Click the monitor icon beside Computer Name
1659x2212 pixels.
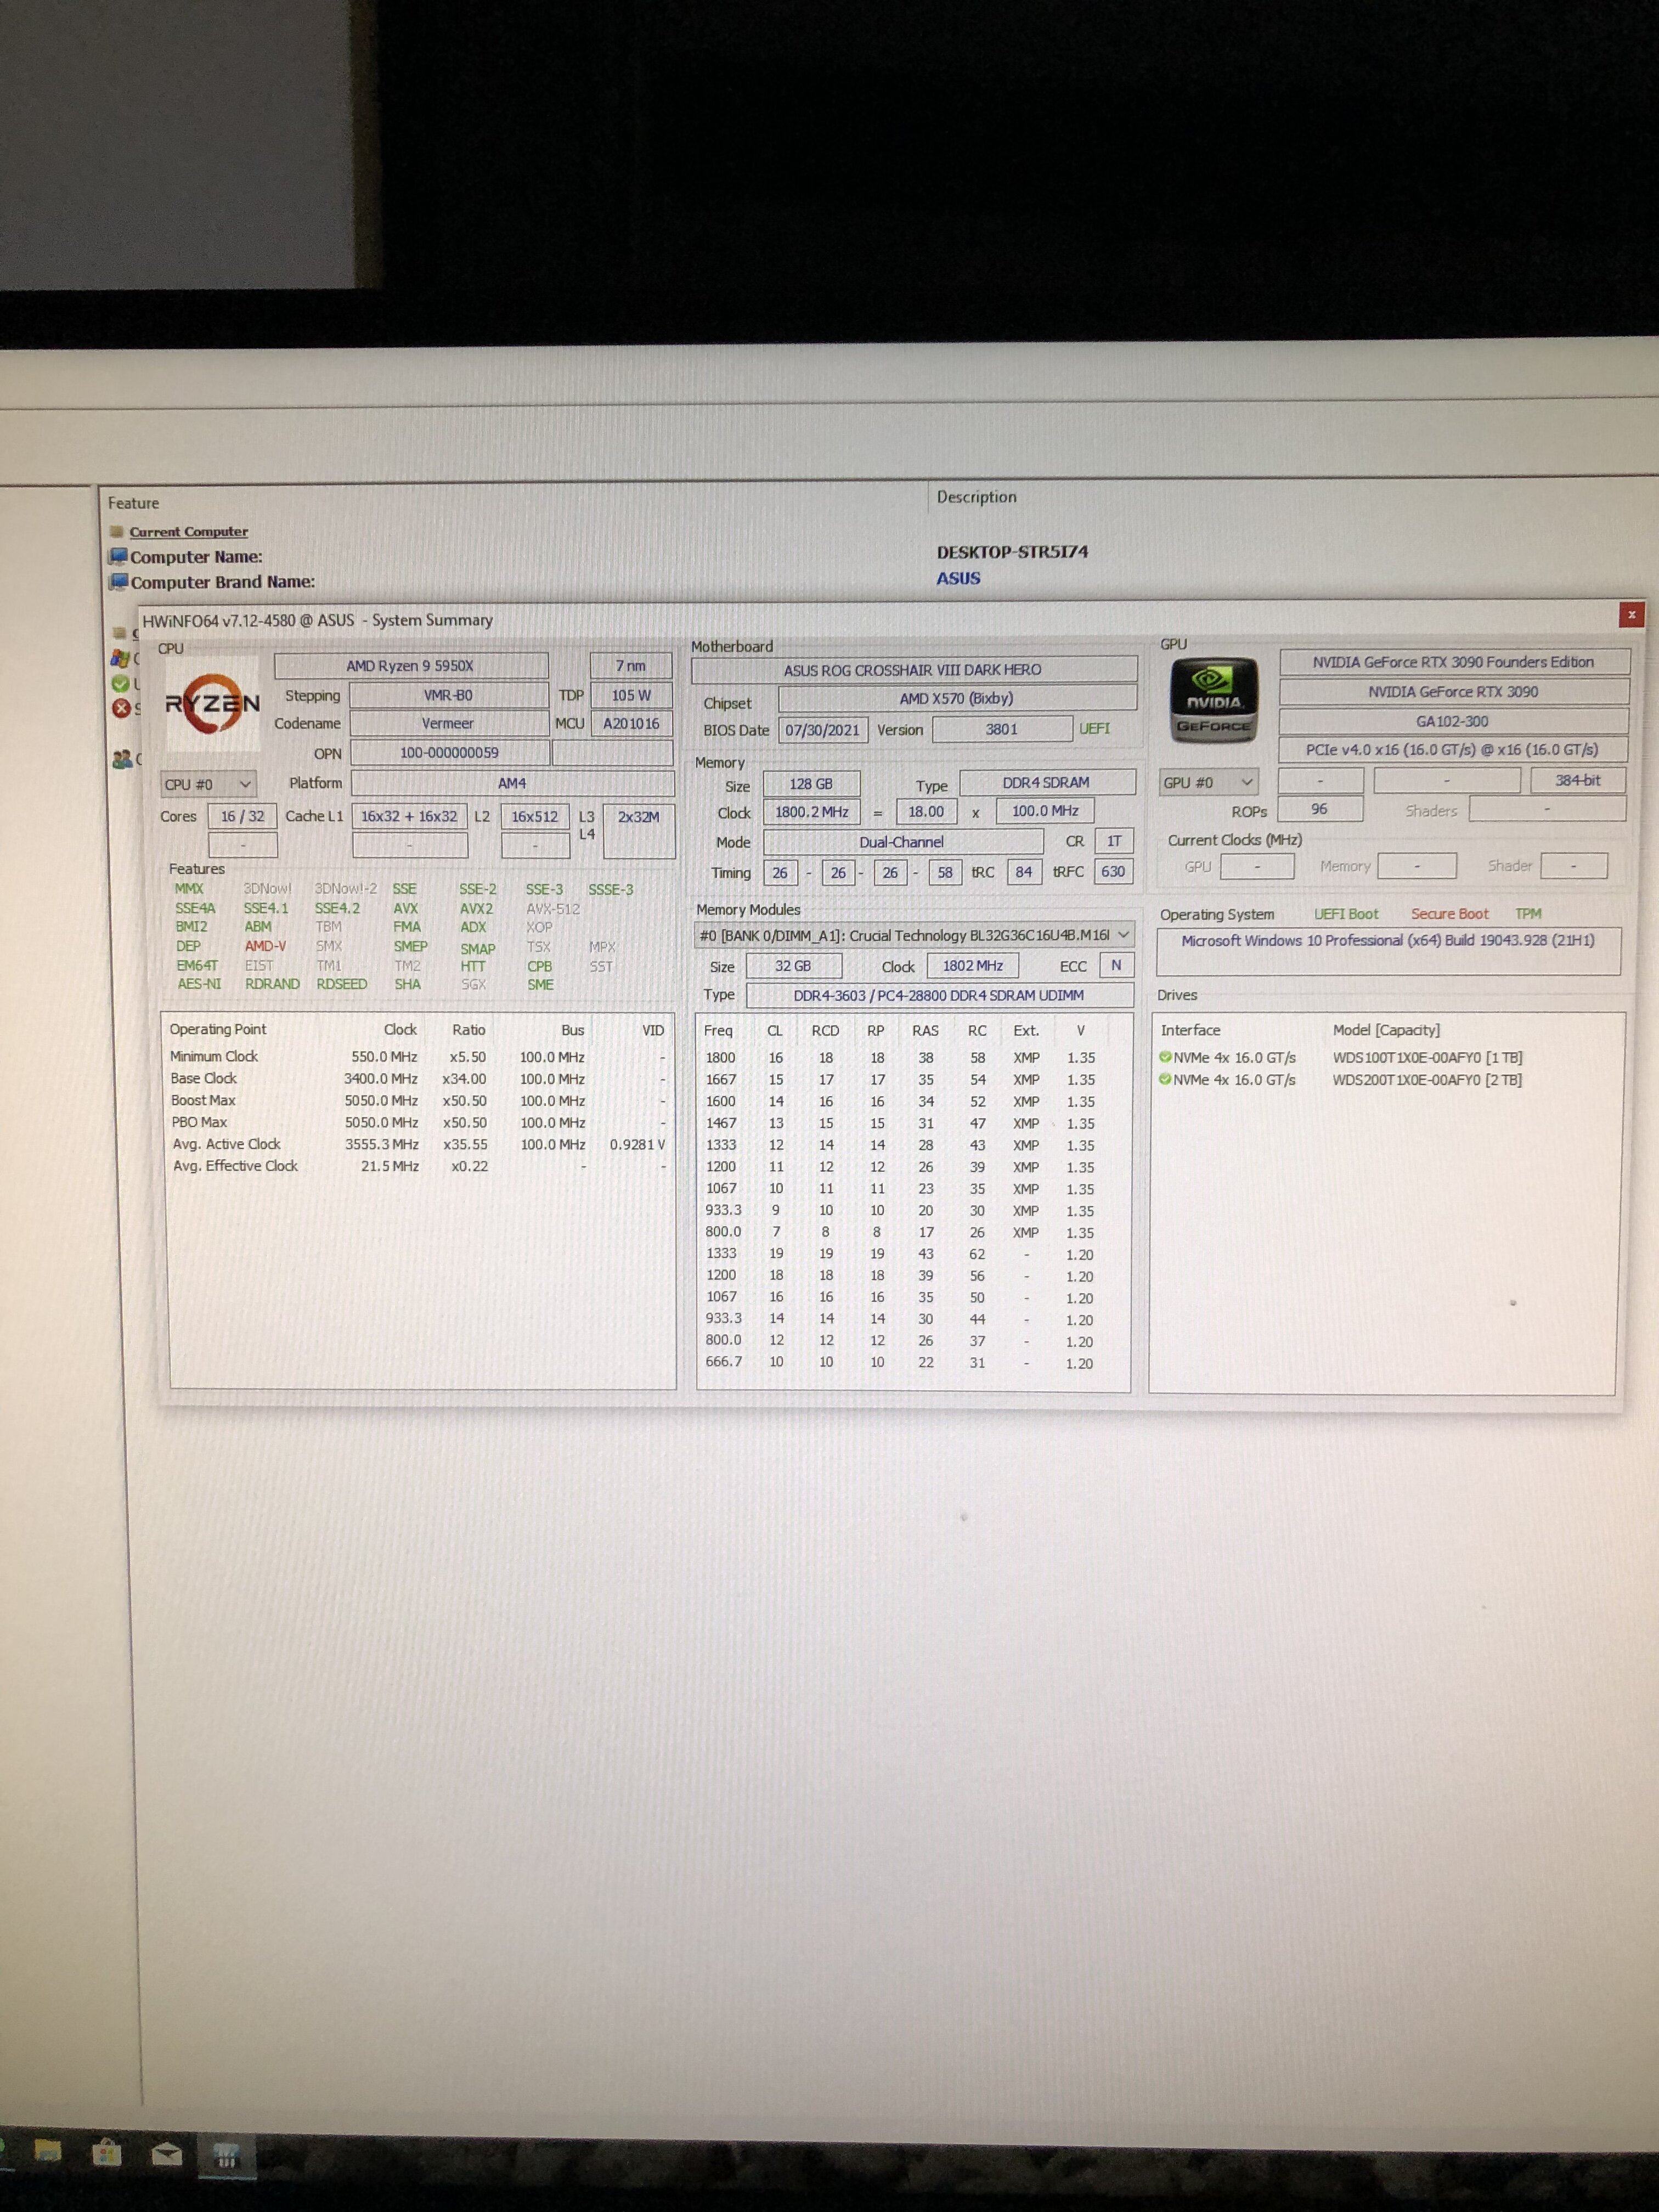click(x=119, y=557)
